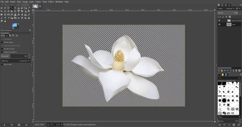Open the px units dropdown

(50, 124)
